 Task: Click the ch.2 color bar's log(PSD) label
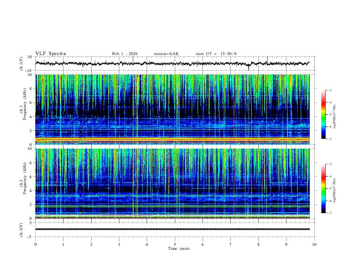click(x=335, y=191)
